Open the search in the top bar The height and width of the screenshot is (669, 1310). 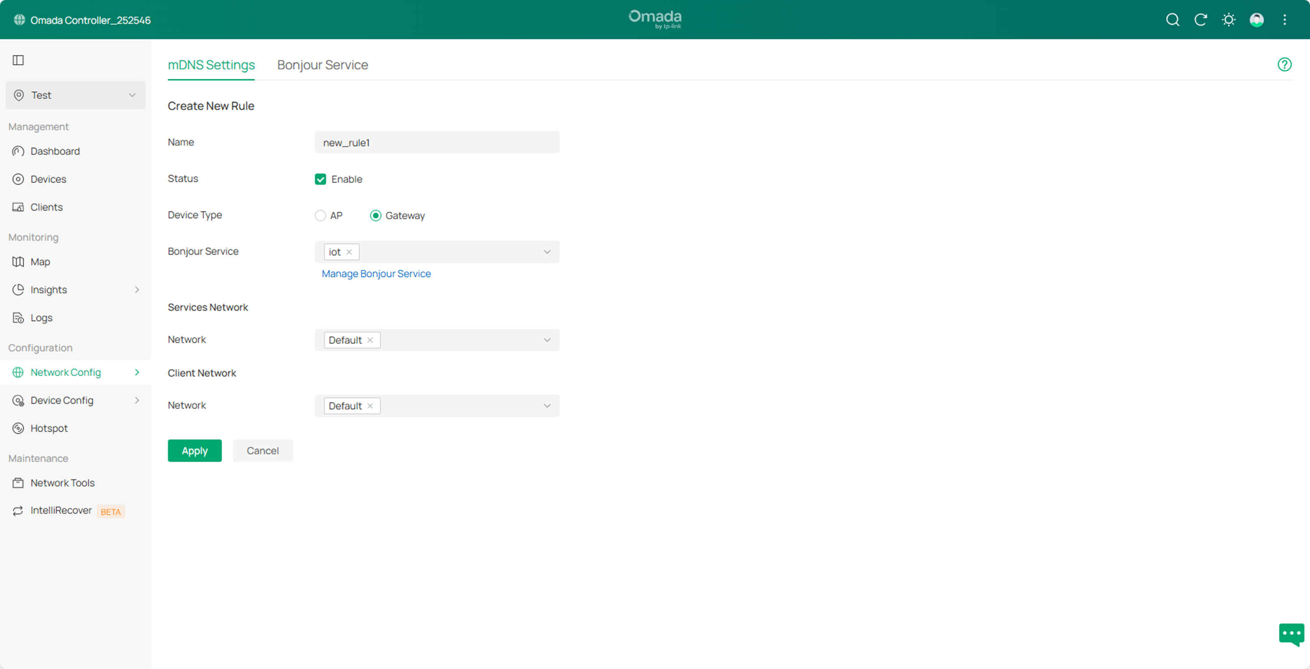point(1173,20)
